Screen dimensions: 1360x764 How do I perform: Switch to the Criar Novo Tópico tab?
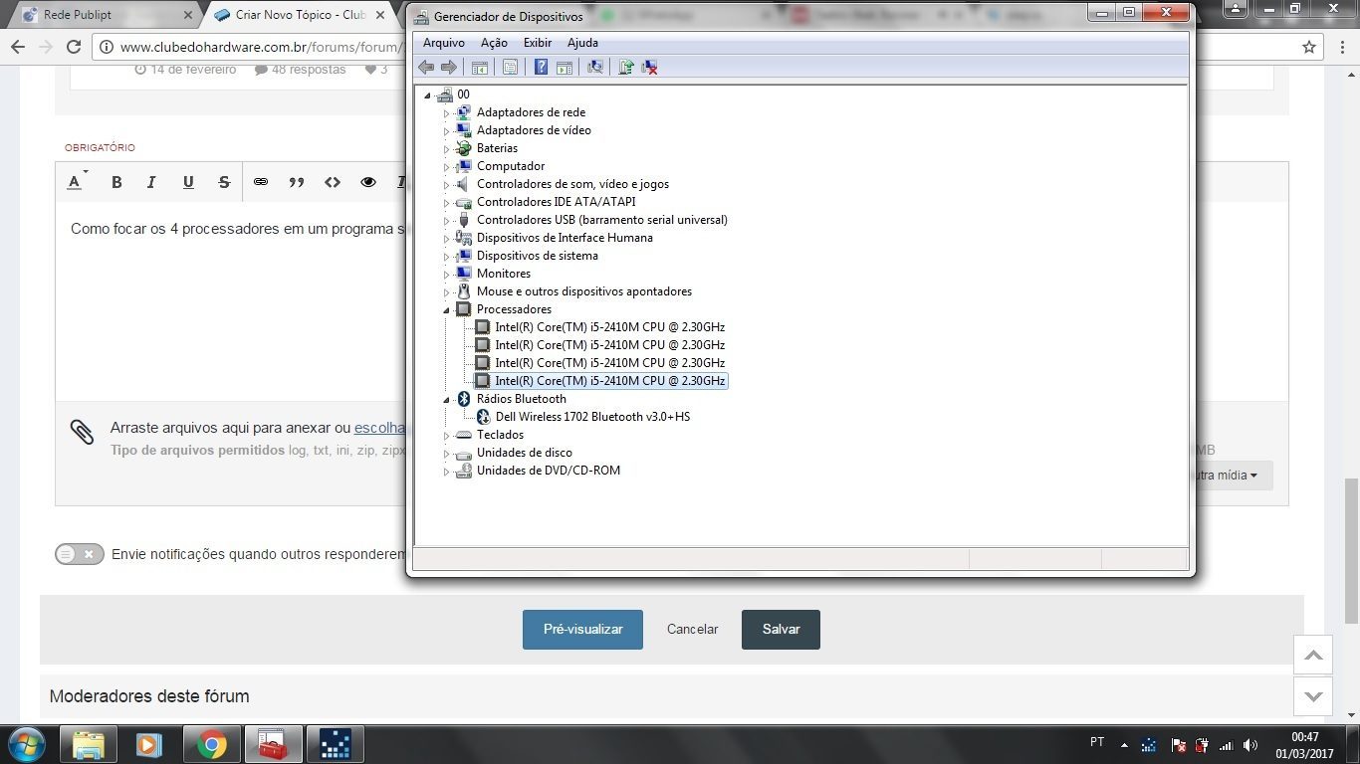click(302, 15)
